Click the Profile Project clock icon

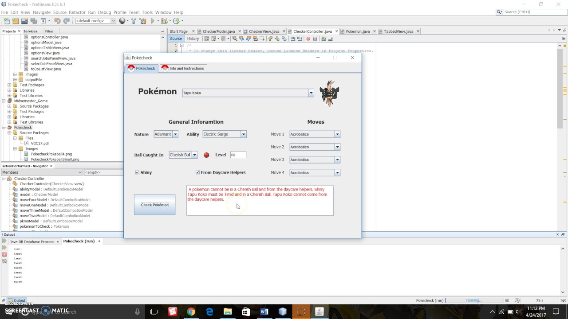[x=177, y=21]
